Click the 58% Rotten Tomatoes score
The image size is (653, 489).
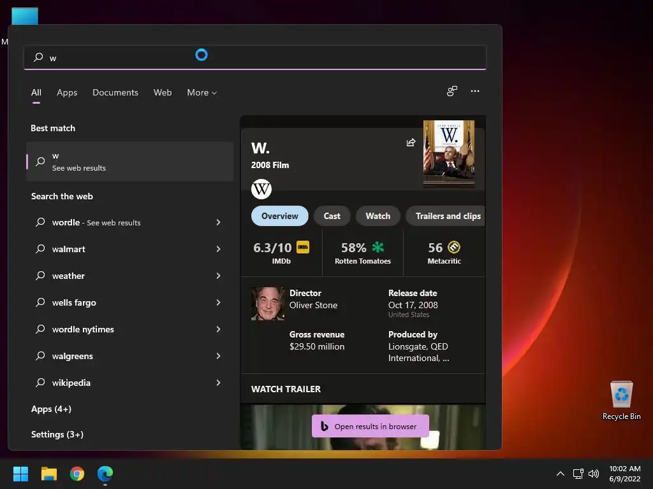click(x=353, y=248)
